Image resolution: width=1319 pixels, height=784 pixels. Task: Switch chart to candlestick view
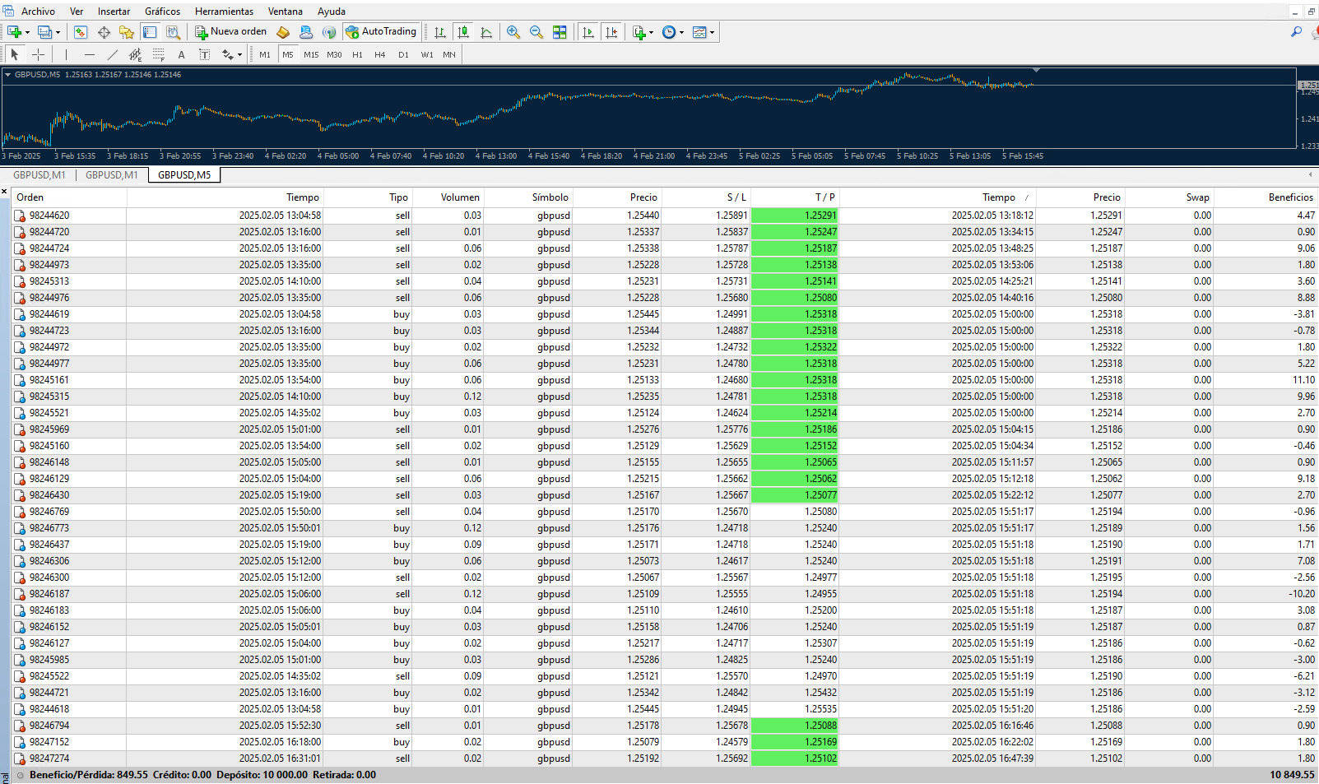(x=463, y=32)
